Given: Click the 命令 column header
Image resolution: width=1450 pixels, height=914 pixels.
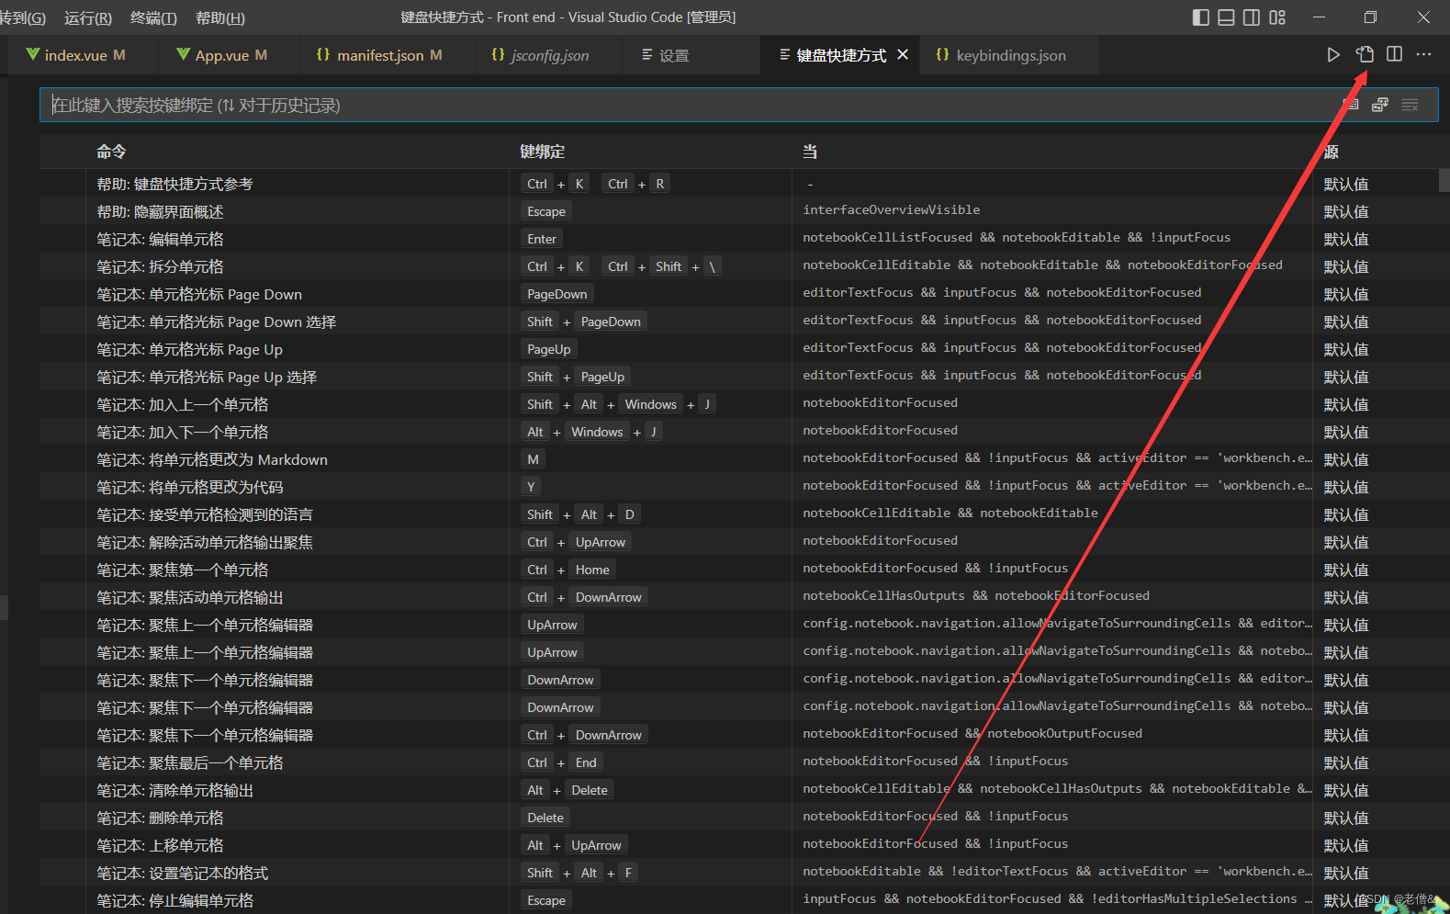Looking at the screenshot, I should tap(111, 152).
